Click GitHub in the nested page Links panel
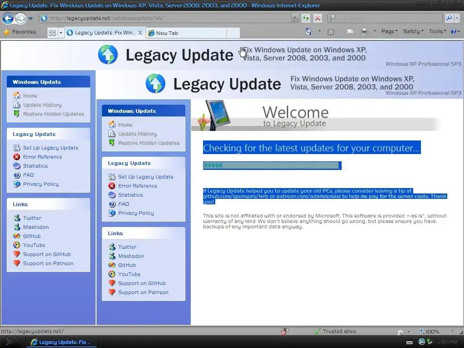Viewport: 464px width, 348px height. pos(127,265)
